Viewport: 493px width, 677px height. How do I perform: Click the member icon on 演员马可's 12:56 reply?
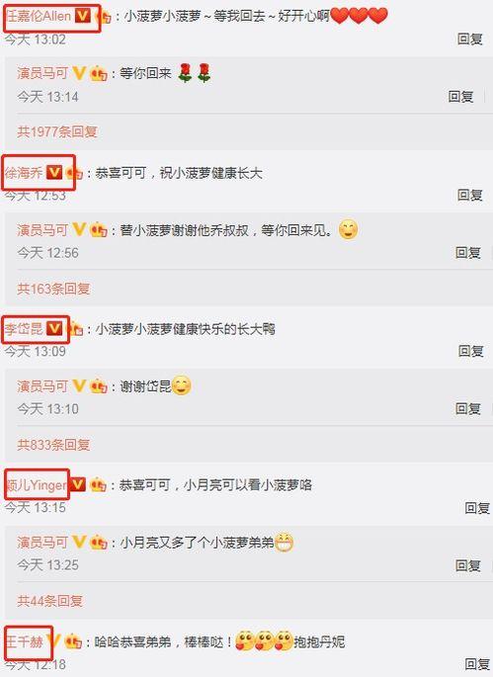(99, 230)
